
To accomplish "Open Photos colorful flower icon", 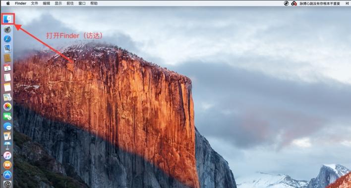I will pyautogui.click(x=7, y=107).
